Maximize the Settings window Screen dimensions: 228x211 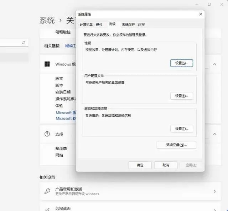209,4
